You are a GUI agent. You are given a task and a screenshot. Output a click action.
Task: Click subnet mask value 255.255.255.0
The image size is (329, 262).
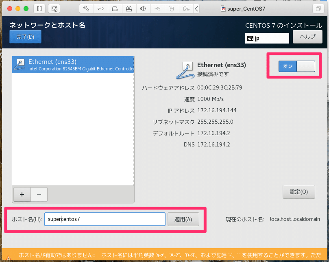click(x=215, y=122)
